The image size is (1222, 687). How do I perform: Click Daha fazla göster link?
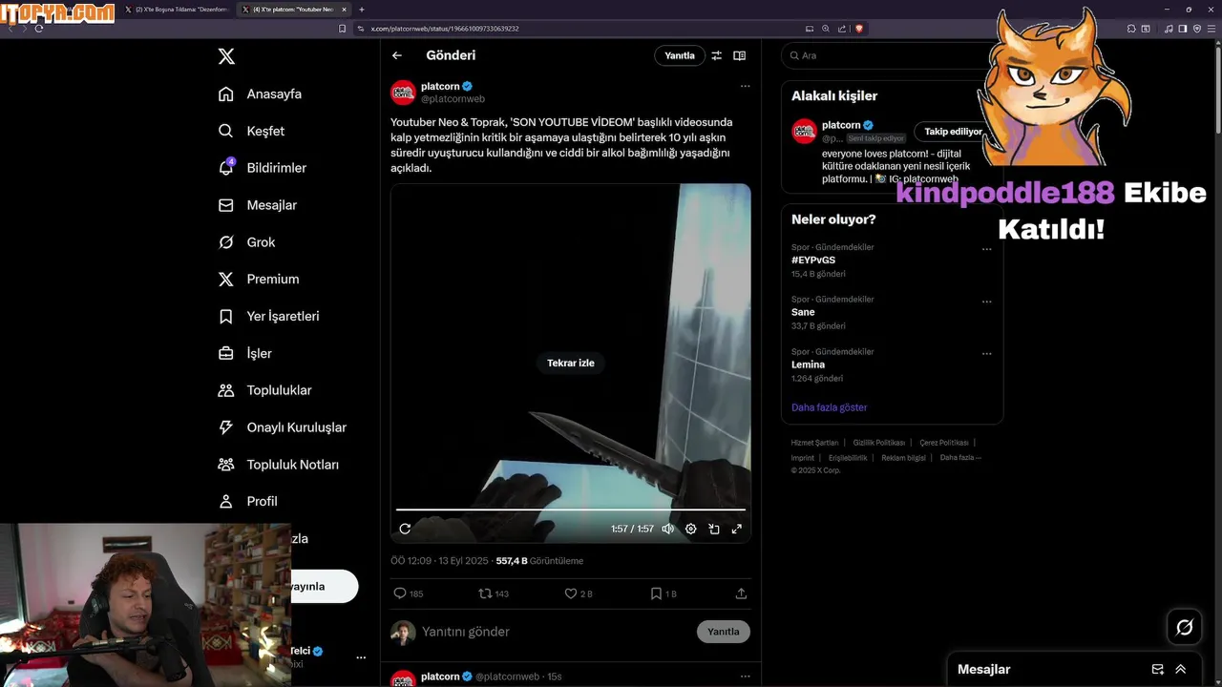(829, 407)
